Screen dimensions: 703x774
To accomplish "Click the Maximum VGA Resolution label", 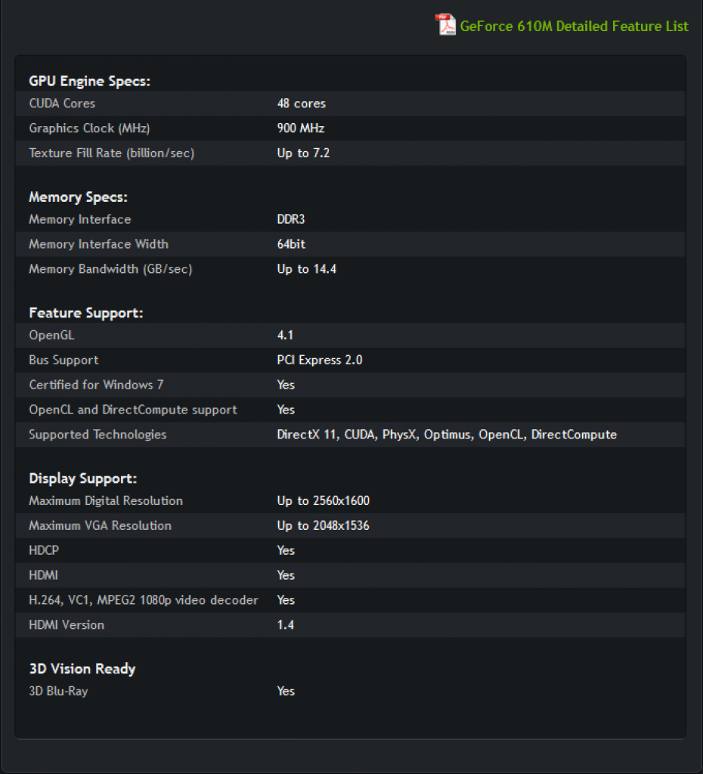I will coord(101,525).
